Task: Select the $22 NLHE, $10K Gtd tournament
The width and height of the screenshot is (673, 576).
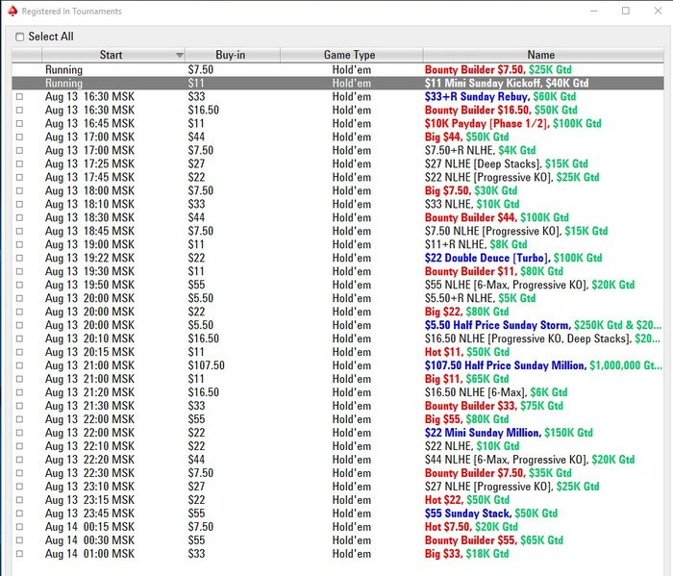Action: click(x=337, y=446)
